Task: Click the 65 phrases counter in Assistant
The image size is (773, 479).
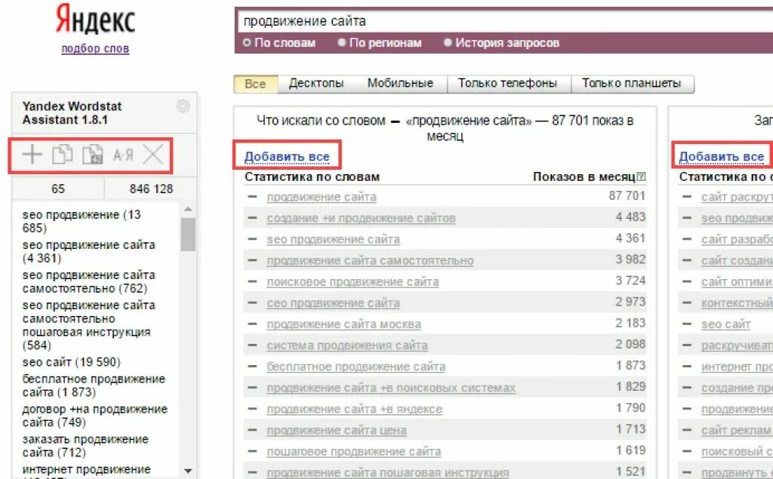Action: coord(57,189)
